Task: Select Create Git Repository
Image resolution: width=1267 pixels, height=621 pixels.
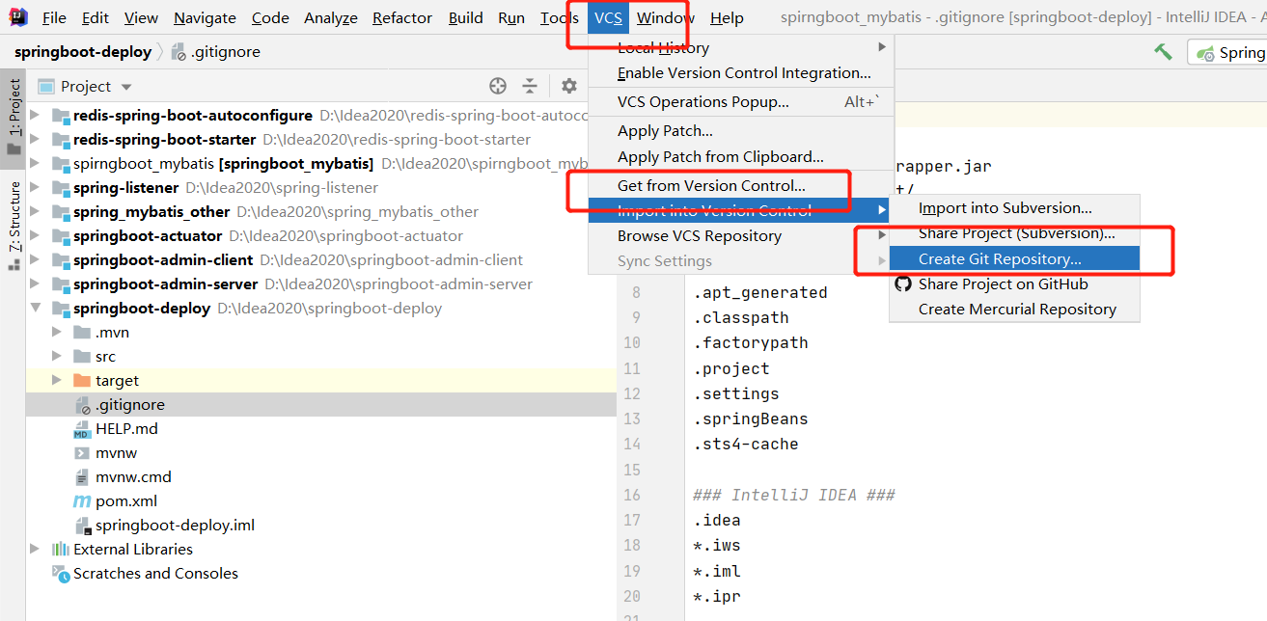Action: 1014,258
